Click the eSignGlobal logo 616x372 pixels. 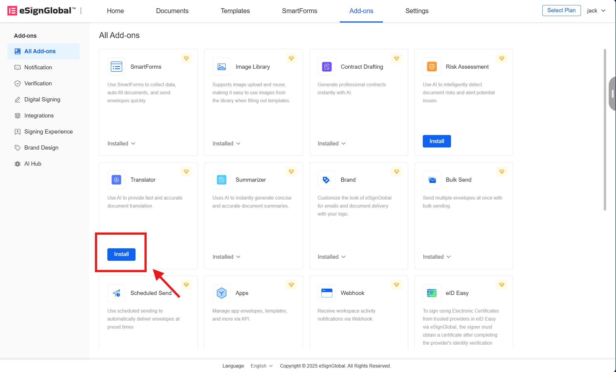click(41, 11)
